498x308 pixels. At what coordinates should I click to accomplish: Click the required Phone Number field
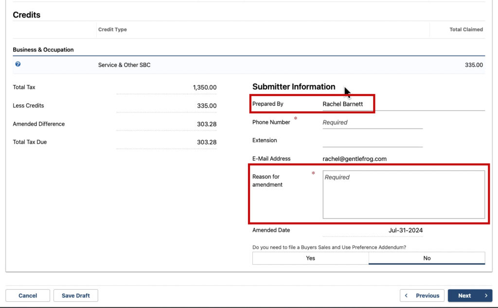(372, 122)
